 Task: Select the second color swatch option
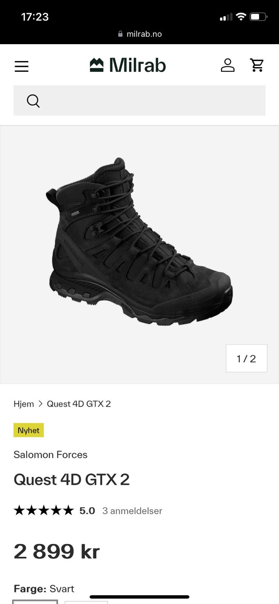click(86, 602)
